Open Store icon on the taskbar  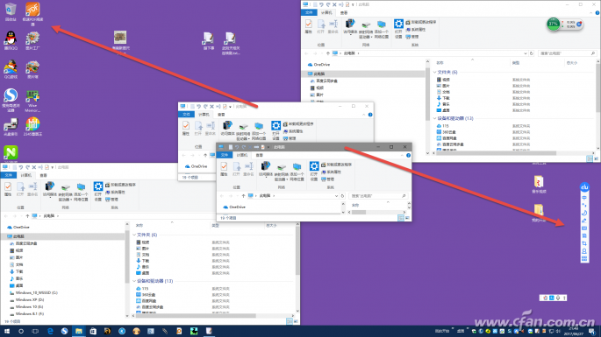(x=93, y=331)
